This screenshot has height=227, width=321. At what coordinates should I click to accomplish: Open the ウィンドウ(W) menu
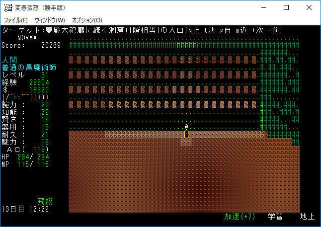(50, 20)
